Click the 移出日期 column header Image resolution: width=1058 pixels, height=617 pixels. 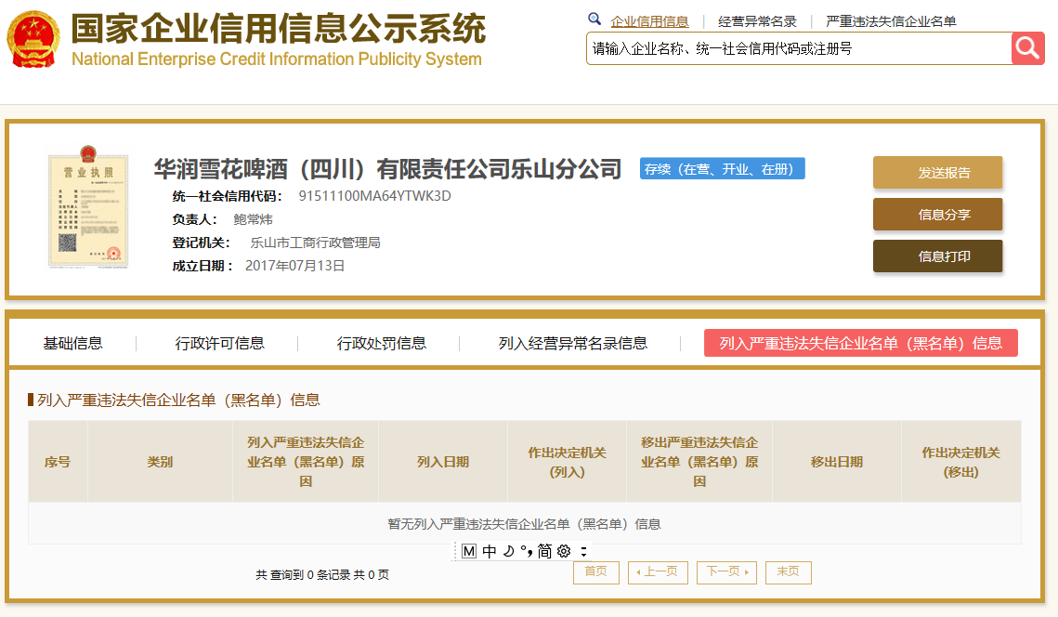click(x=837, y=462)
